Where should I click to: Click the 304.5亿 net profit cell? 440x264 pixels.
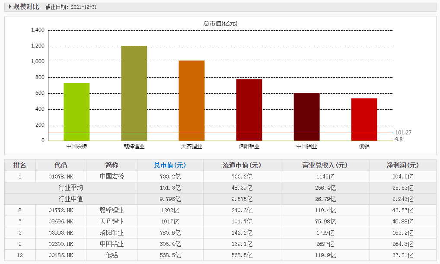[x=403, y=176]
